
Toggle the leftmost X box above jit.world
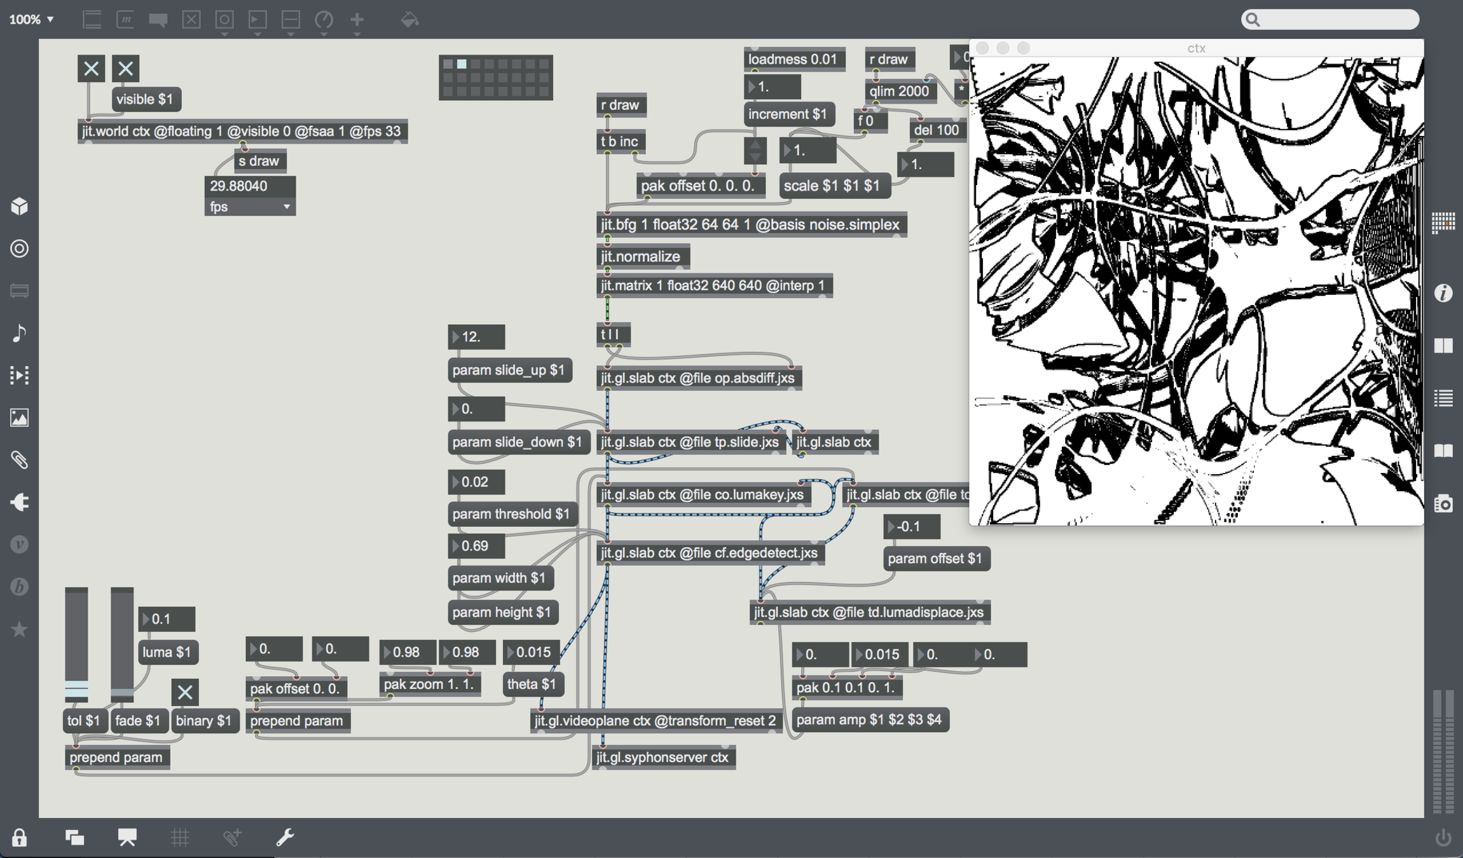point(91,68)
